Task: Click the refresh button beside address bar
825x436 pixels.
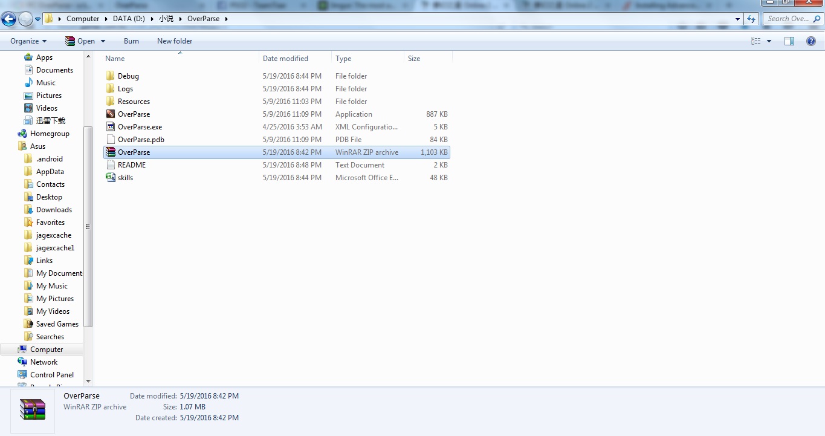Action: (x=751, y=19)
